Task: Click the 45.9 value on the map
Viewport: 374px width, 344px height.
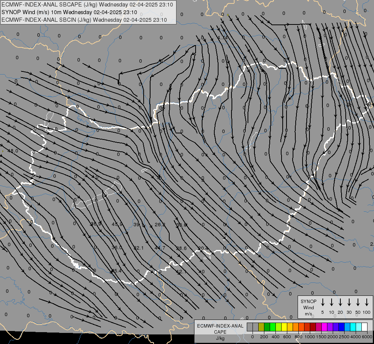Action: pos(117,224)
